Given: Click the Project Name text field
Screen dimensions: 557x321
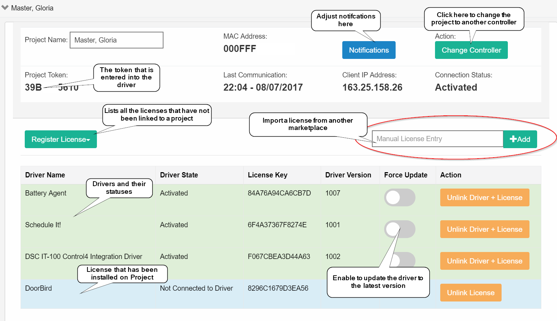Looking at the screenshot, I should (x=116, y=40).
